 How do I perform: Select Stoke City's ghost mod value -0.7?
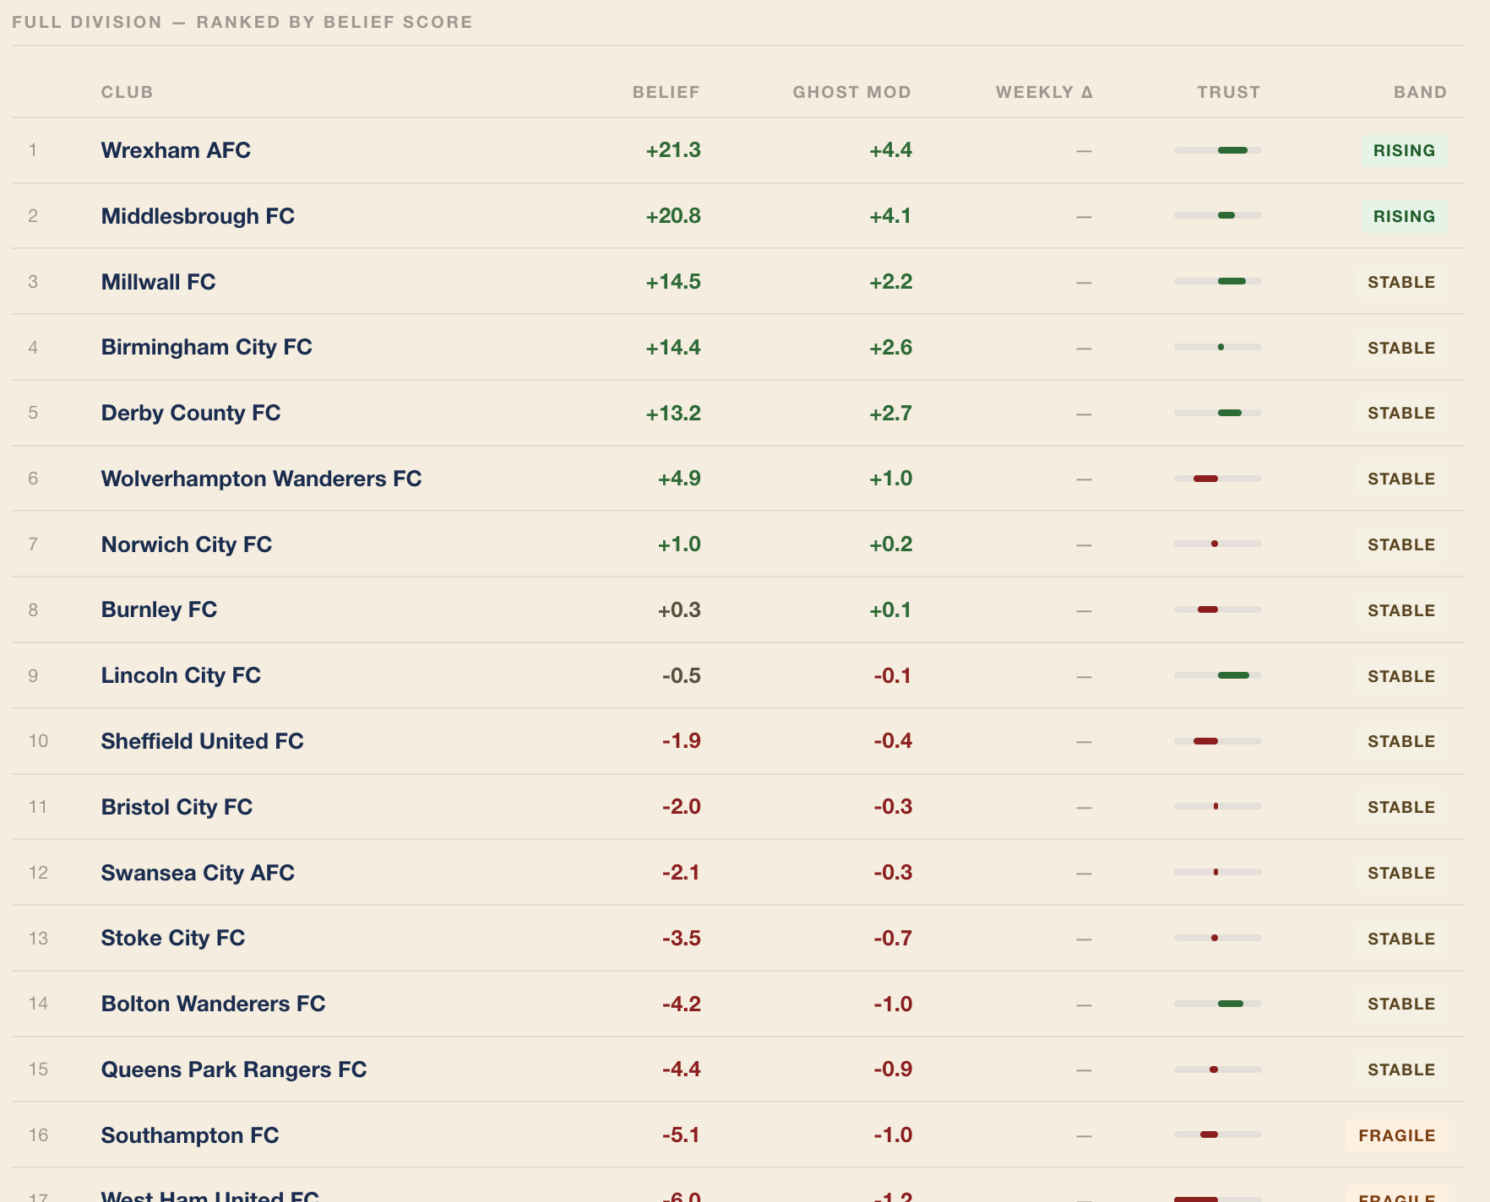pyautogui.click(x=894, y=938)
